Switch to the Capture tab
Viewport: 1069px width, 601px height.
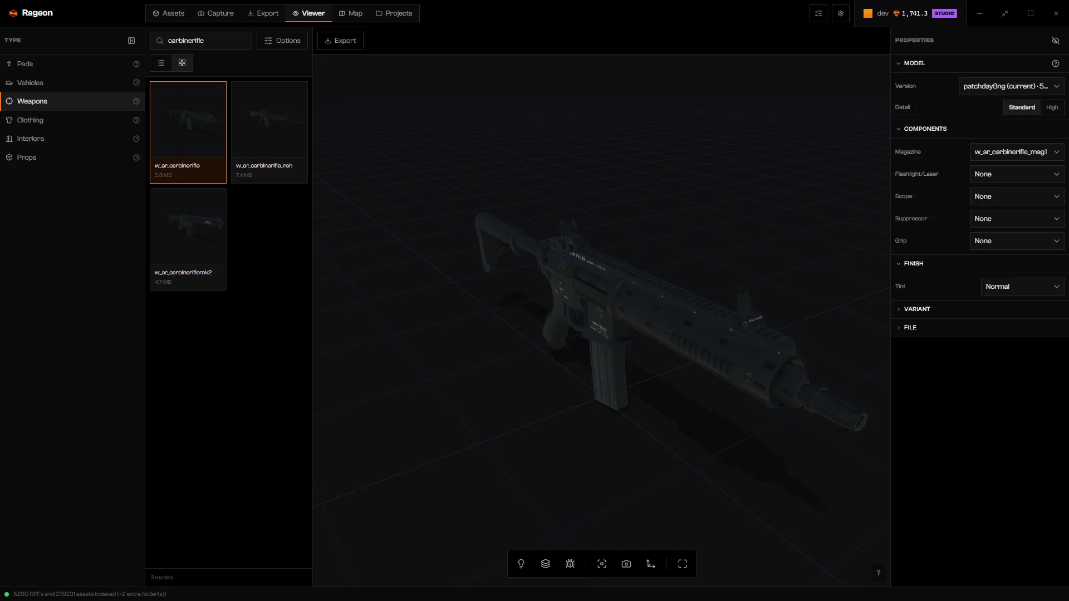point(215,13)
